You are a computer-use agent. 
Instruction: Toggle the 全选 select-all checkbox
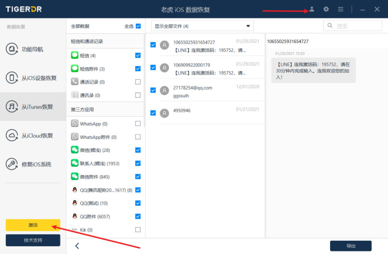pos(138,26)
